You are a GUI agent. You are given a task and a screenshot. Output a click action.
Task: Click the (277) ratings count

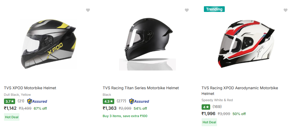coord(121,101)
